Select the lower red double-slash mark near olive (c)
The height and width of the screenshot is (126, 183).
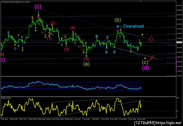(152, 58)
